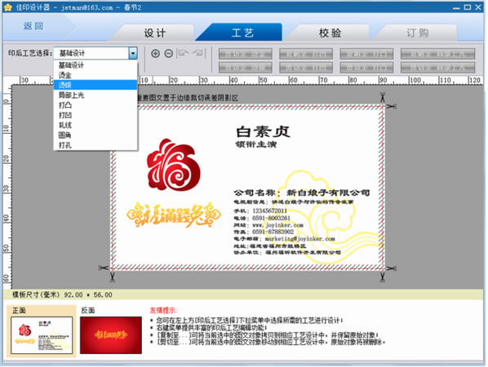
Task: Go to the 订购 tab
Action: [417, 33]
